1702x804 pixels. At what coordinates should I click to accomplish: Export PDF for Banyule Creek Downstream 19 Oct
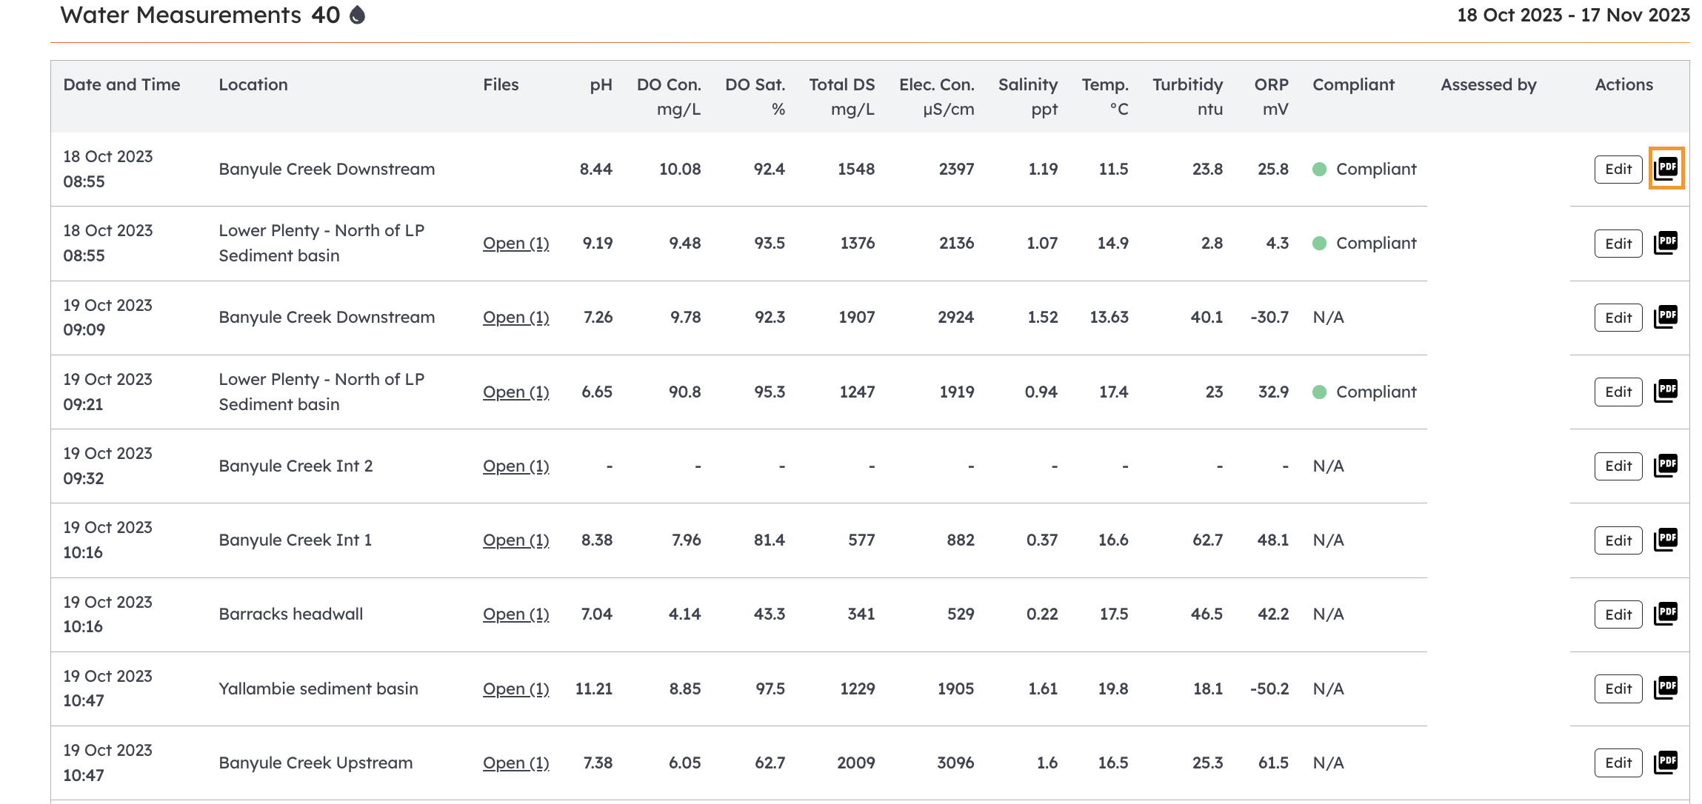1666,317
